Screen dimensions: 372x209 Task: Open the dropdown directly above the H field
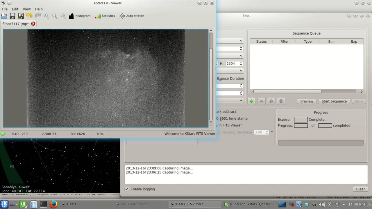[230, 56]
